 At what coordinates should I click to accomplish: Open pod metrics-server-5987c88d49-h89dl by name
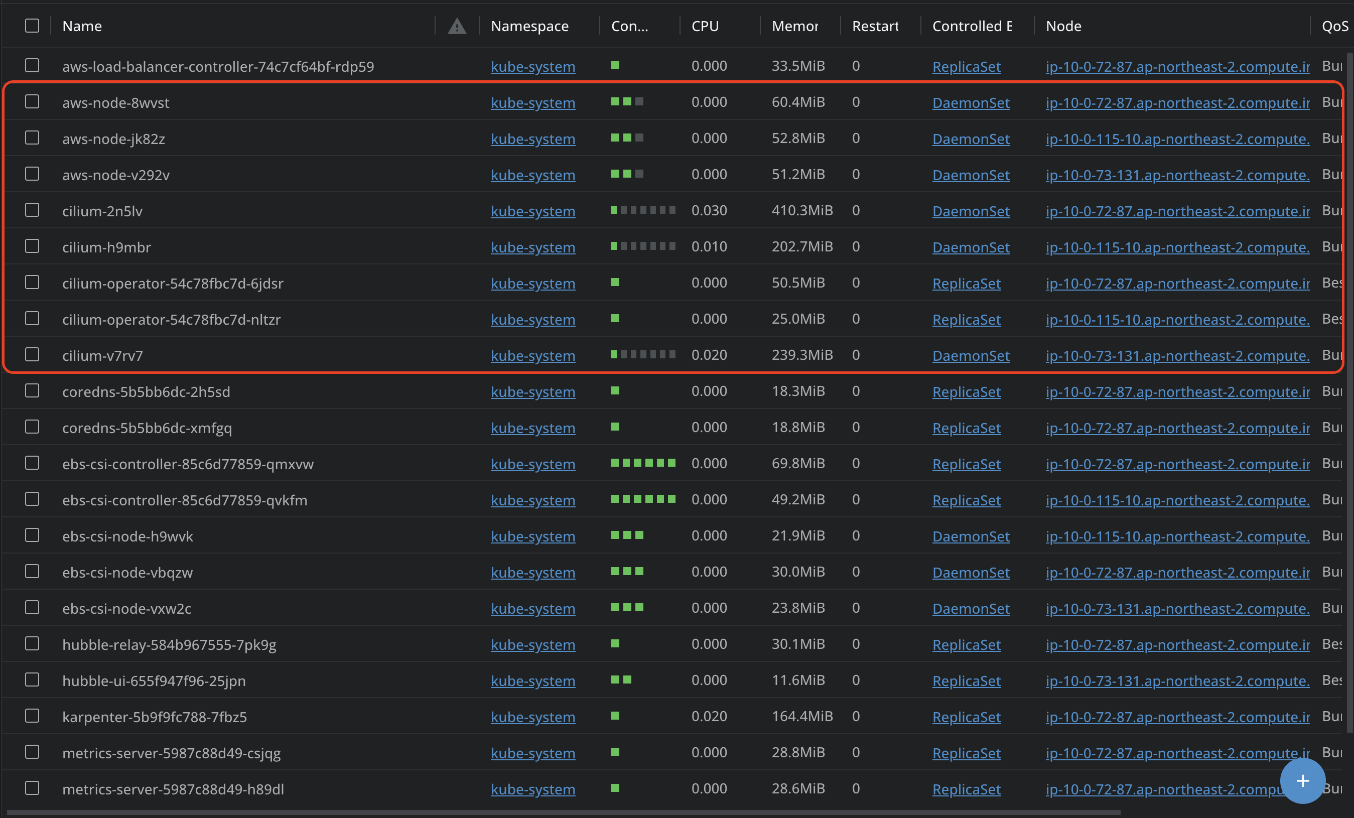click(x=173, y=789)
